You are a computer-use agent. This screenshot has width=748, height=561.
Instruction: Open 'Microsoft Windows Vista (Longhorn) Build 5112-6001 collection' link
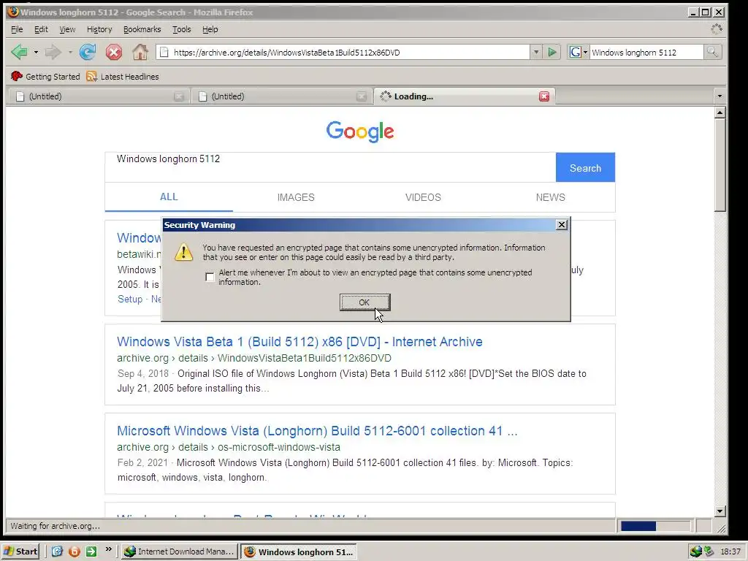click(317, 431)
